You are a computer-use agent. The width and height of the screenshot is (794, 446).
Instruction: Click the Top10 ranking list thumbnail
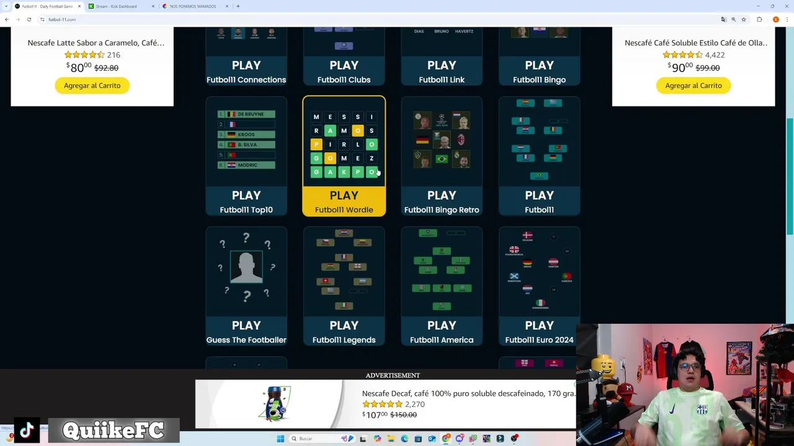[246, 140]
